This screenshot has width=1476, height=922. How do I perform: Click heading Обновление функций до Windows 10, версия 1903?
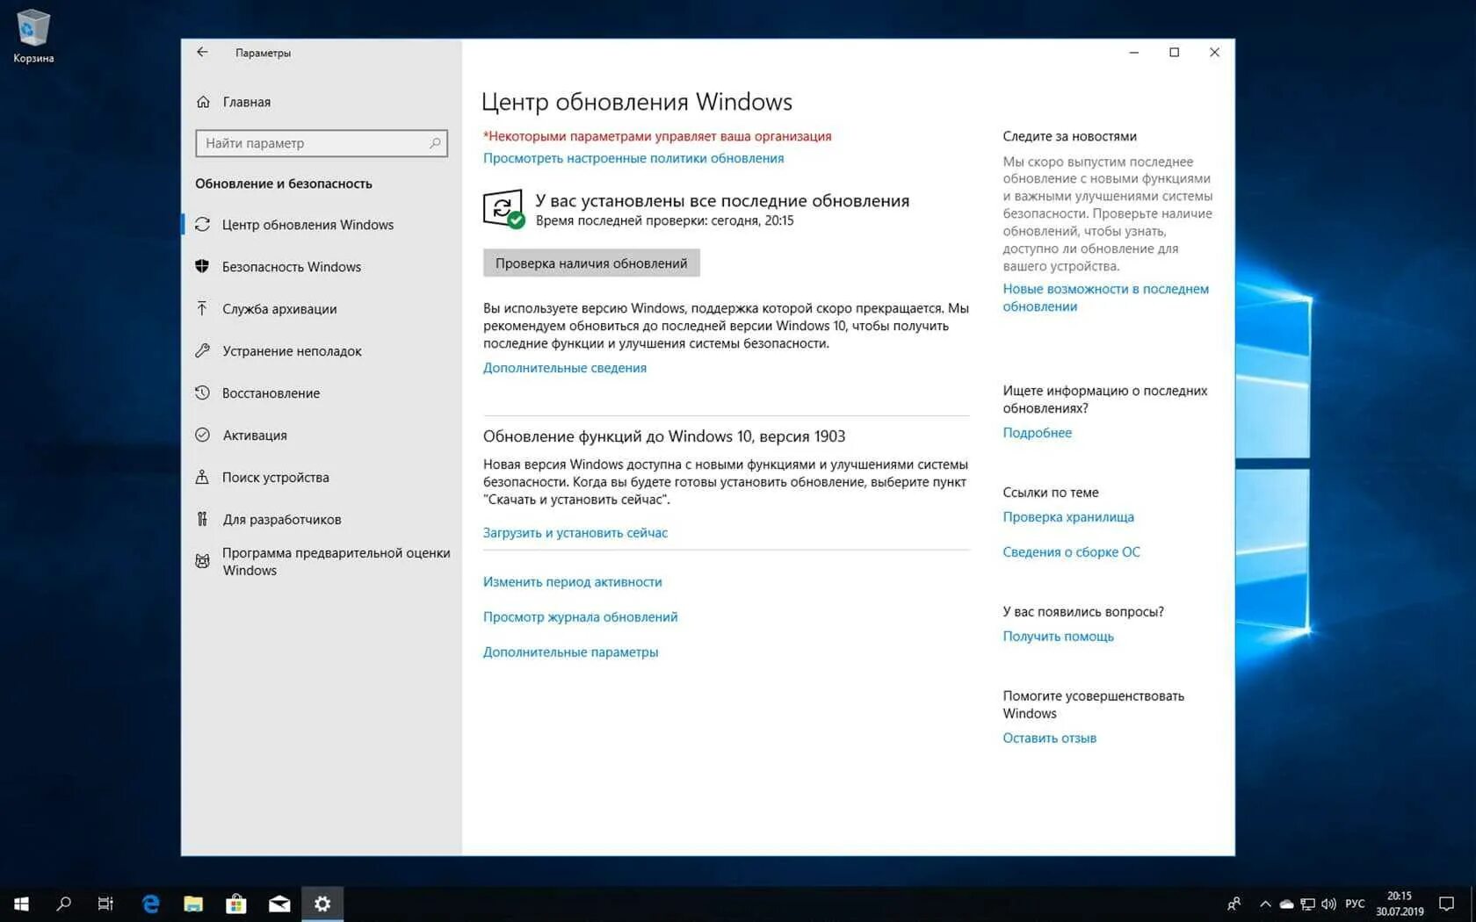(664, 436)
